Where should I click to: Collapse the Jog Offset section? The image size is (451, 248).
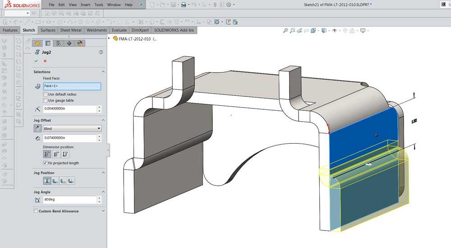coord(103,121)
